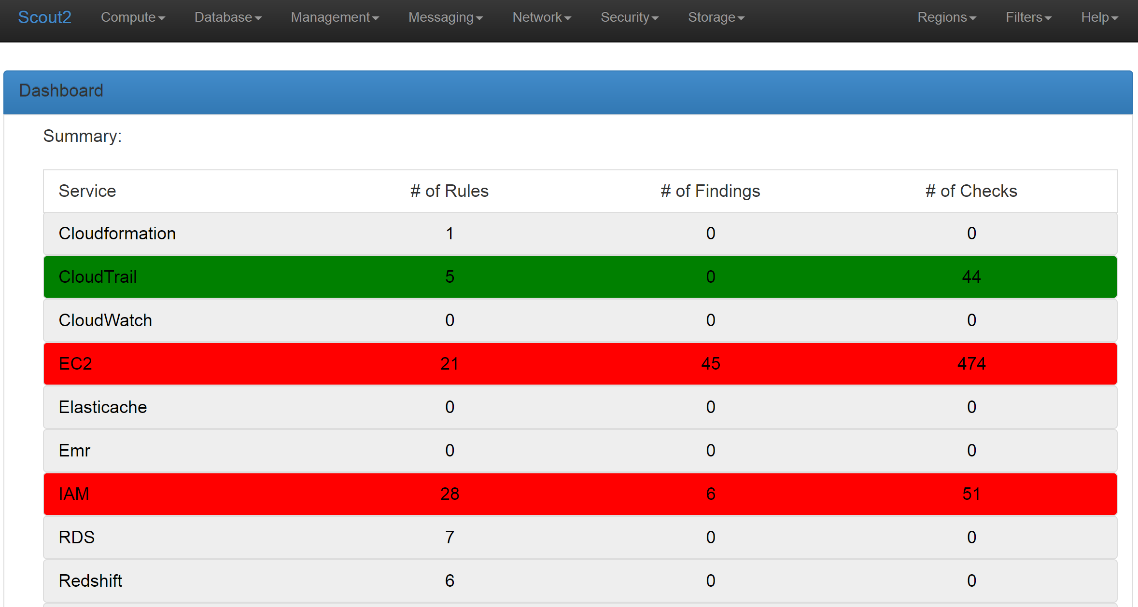Open the Security dropdown menu
The width and height of the screenshot is (1138, 607).
630,17
